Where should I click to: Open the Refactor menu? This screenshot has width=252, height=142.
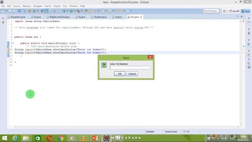tap(27, 6)
